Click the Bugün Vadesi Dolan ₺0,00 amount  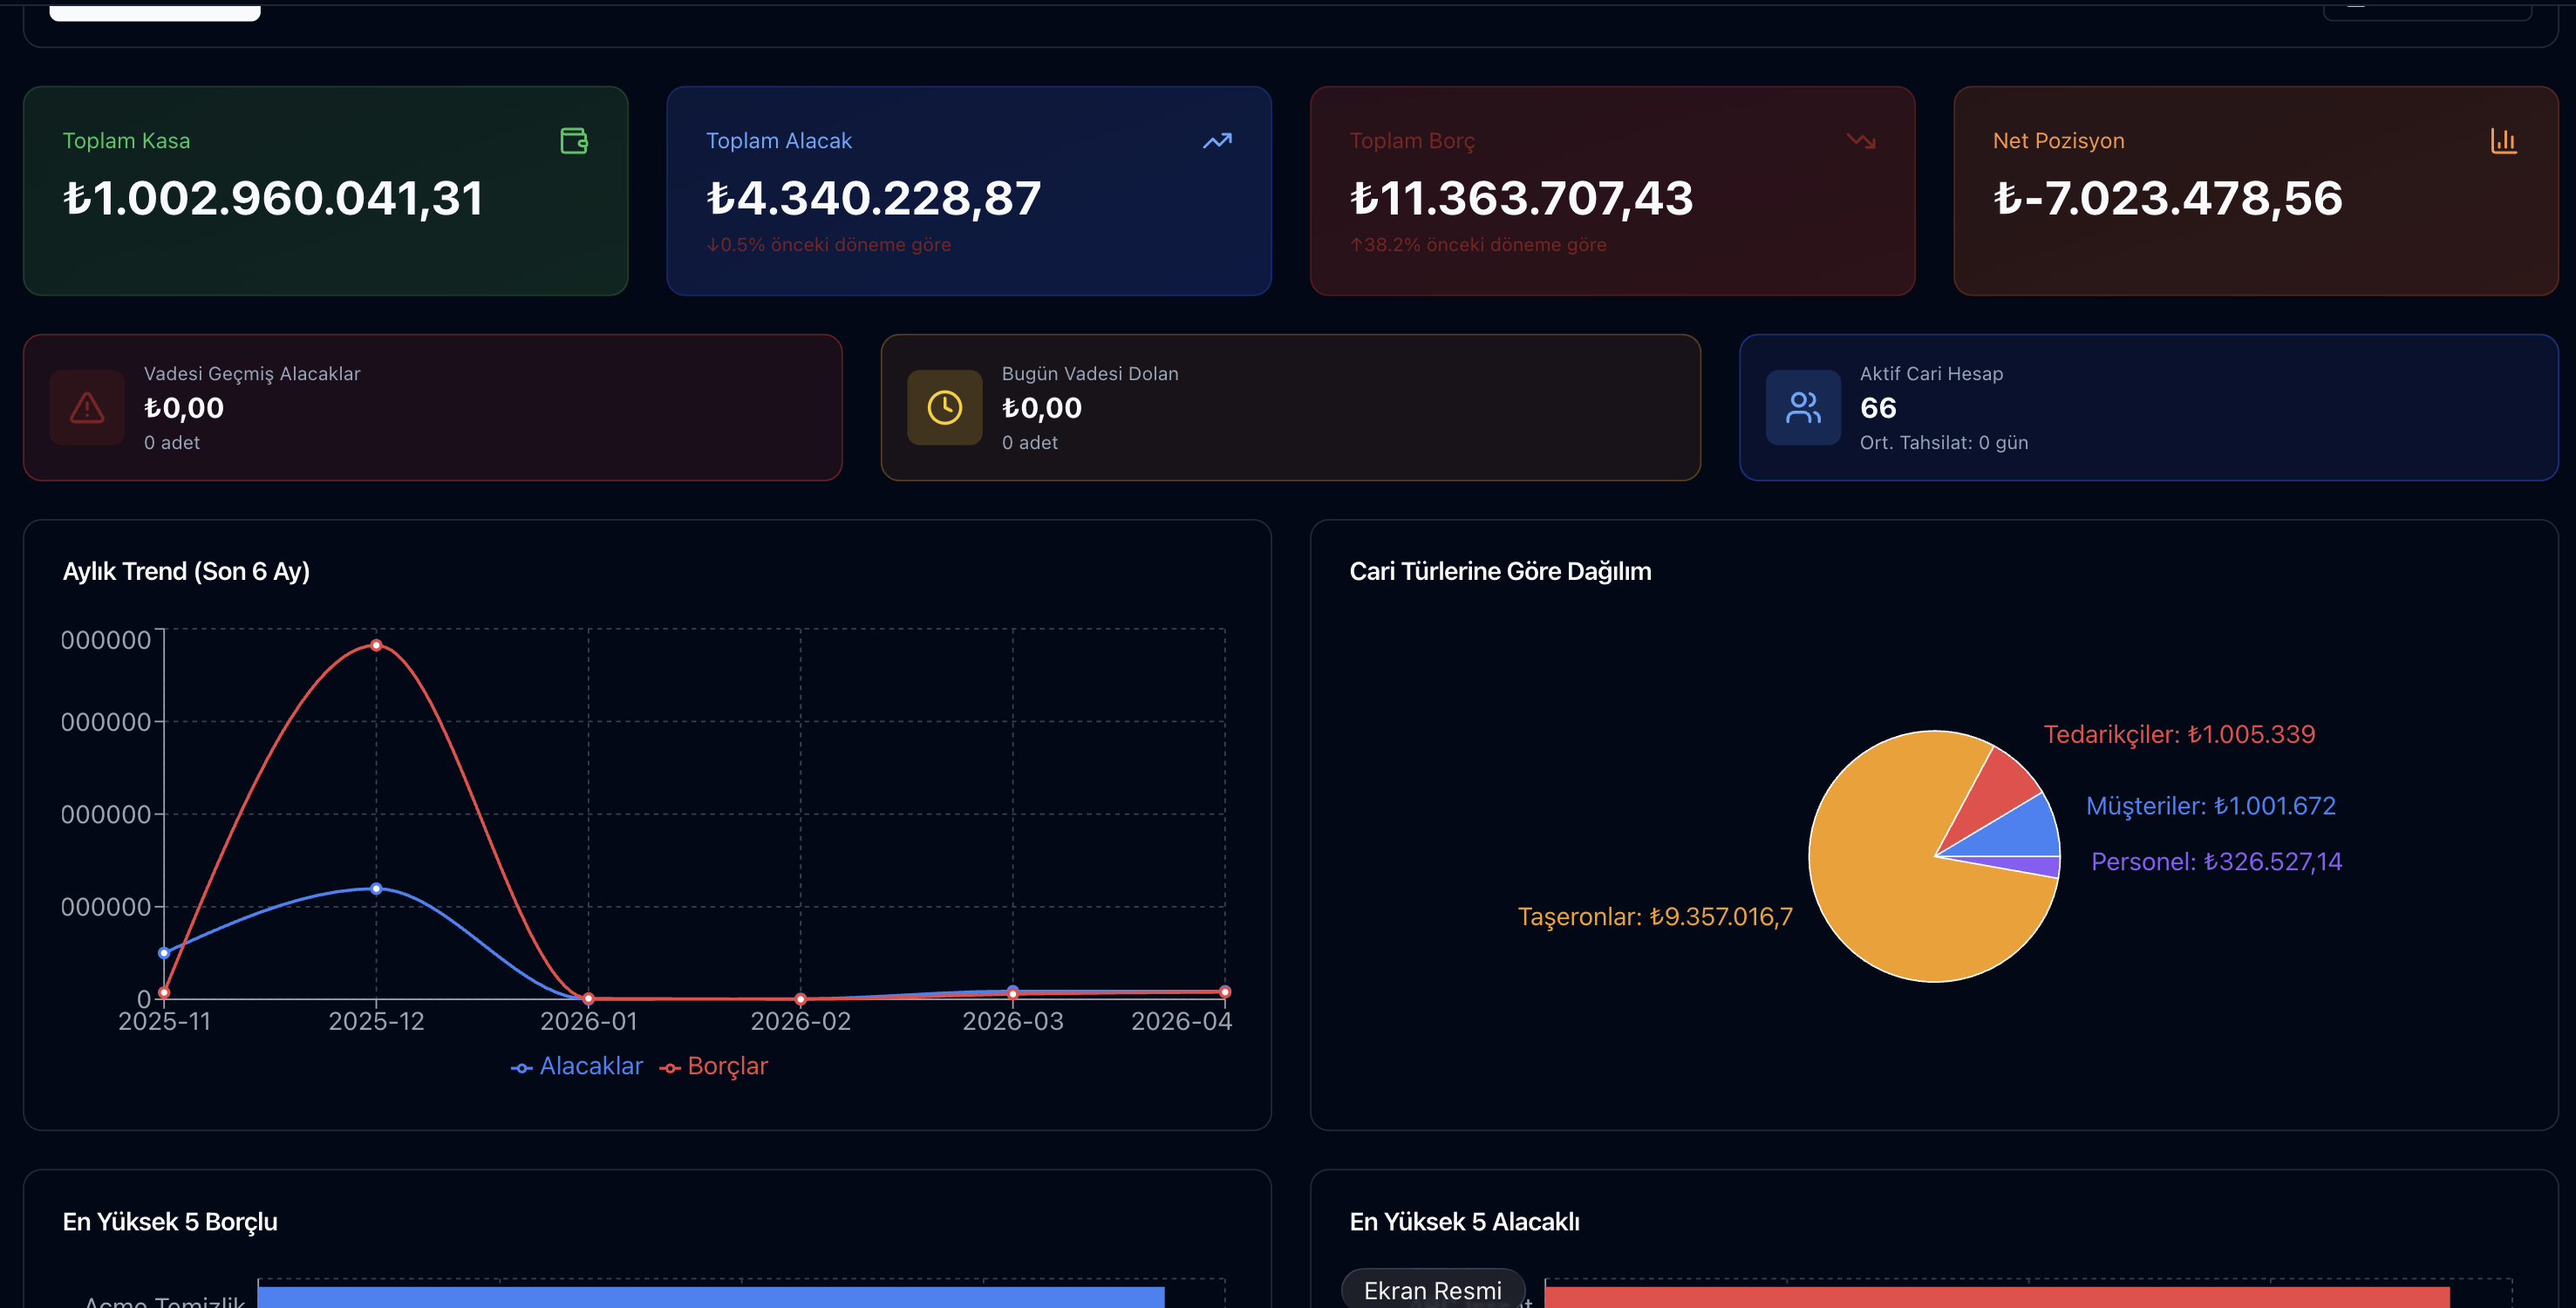[x=1042, y=408]
